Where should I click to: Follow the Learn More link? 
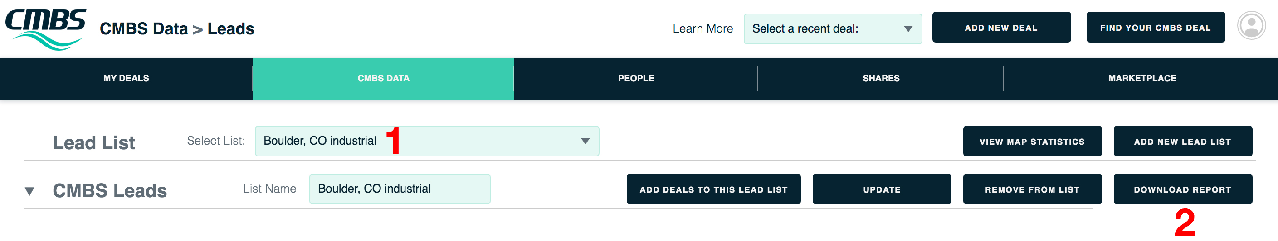tap(702, 28)
